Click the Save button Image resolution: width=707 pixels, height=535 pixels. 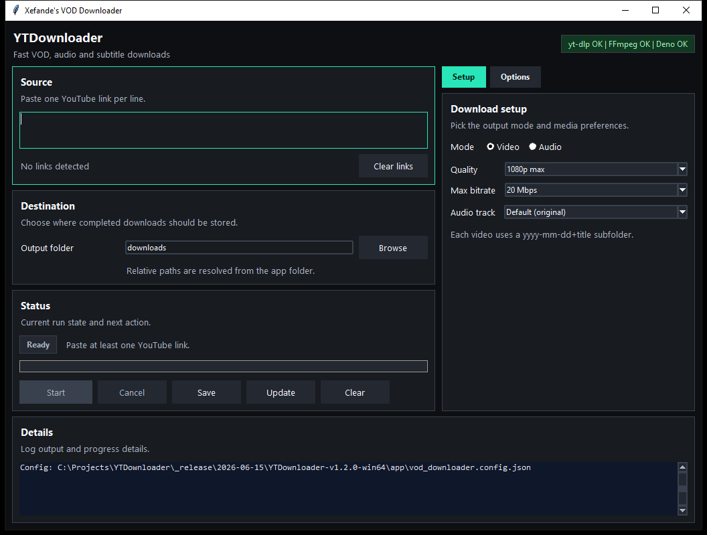[206, 392]
